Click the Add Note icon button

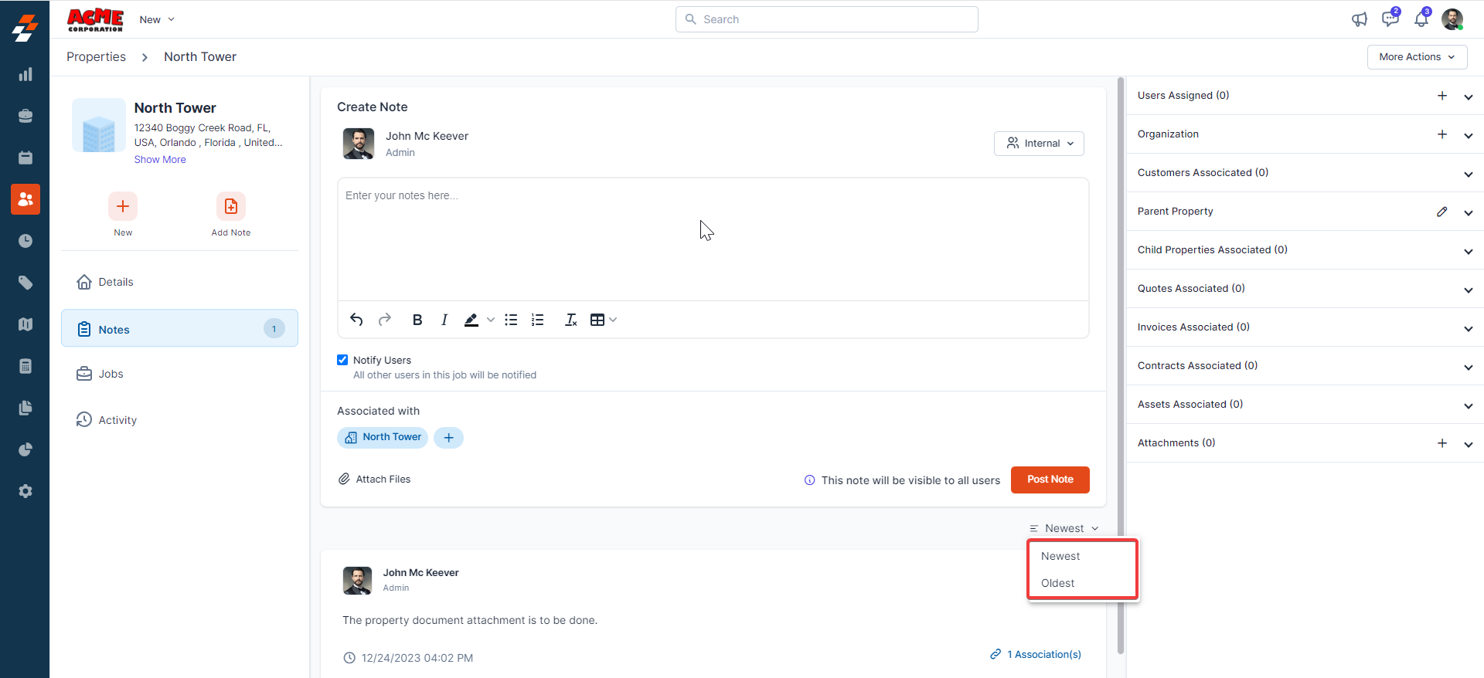click(x=230, y=207)
